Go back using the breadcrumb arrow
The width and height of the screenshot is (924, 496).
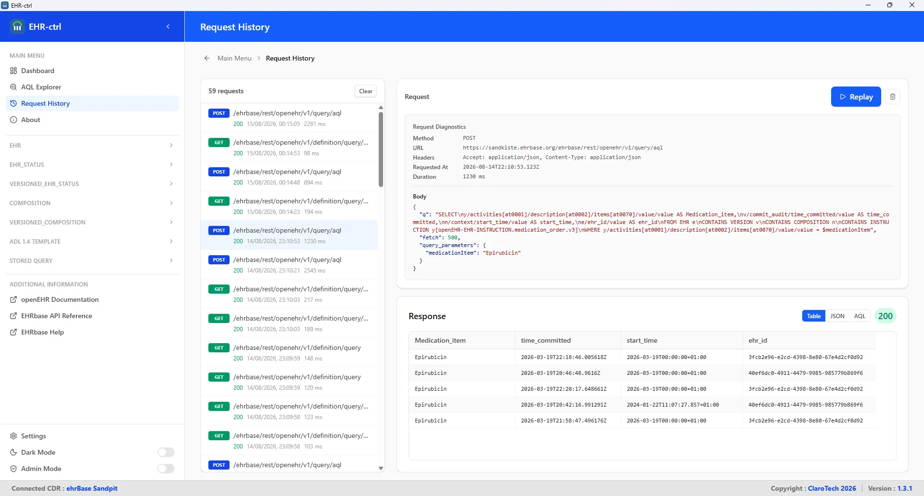point(207,58)
